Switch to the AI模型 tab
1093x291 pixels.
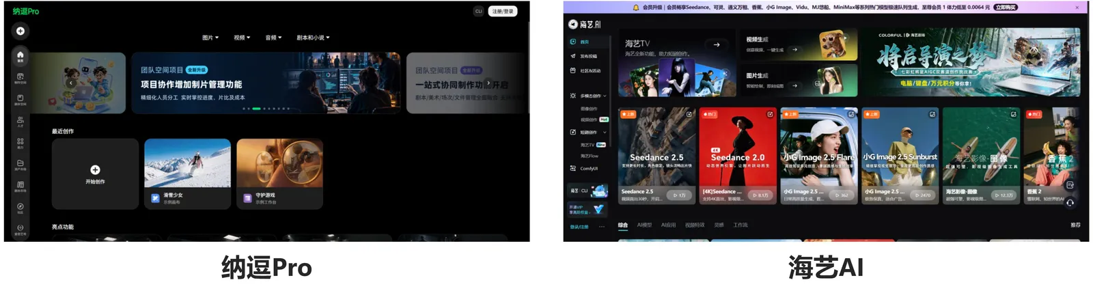click(x=644, y=225)
